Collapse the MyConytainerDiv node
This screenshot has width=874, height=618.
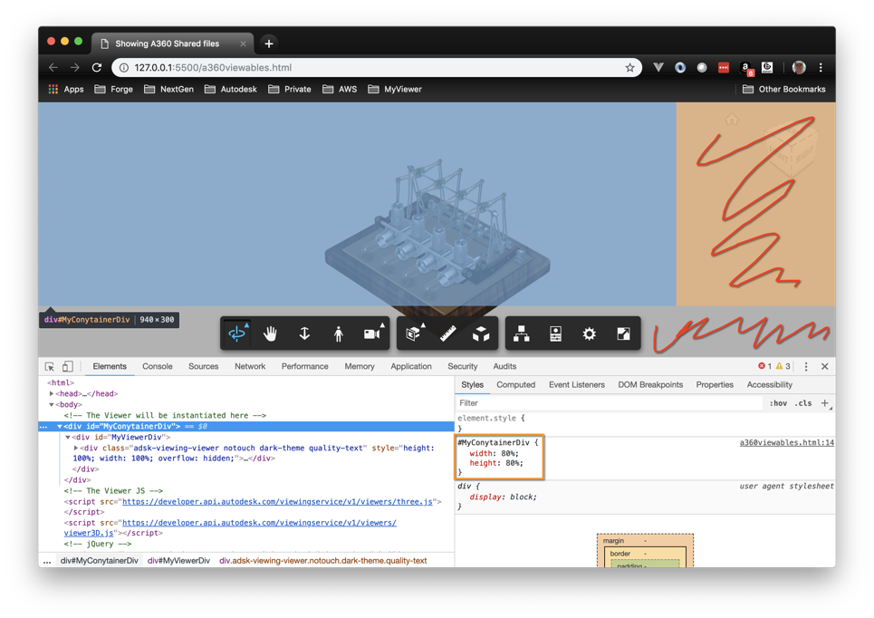pyautogui.click(x=60, y=426)
